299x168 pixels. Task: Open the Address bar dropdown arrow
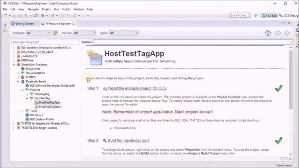[291, 42]
